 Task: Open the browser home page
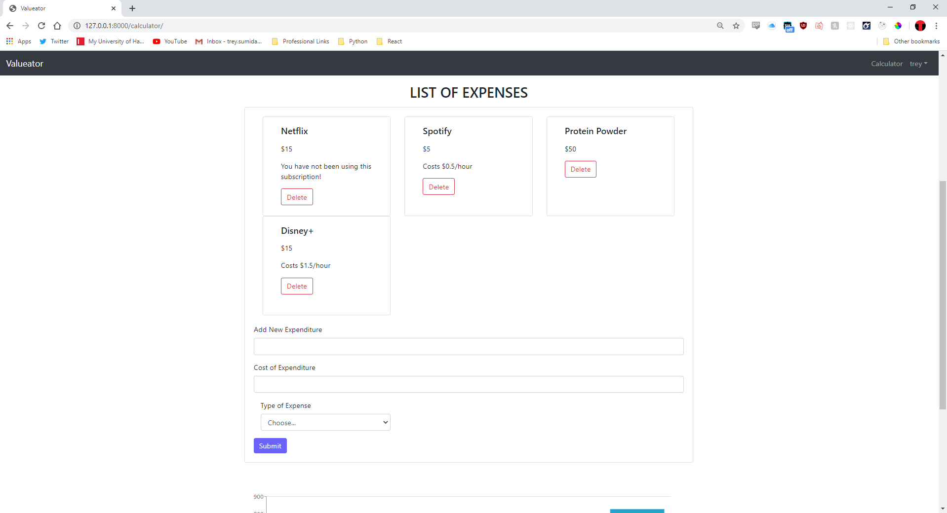(57, 26)
